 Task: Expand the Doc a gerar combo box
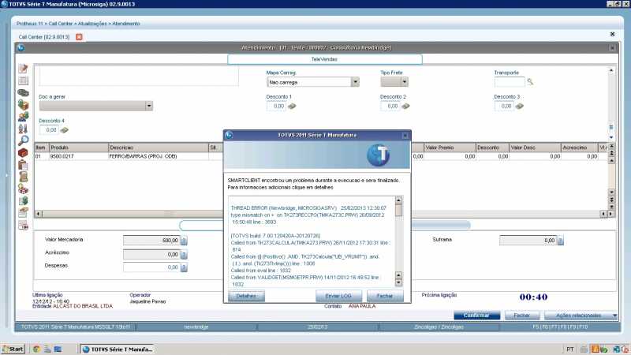click(x=149, y=106)
